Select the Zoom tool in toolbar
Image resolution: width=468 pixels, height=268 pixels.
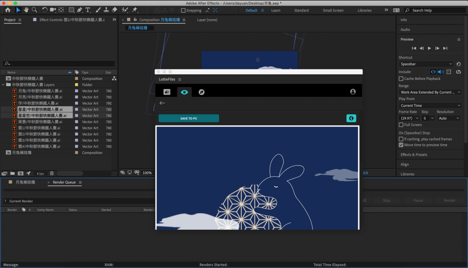(34, 10)
